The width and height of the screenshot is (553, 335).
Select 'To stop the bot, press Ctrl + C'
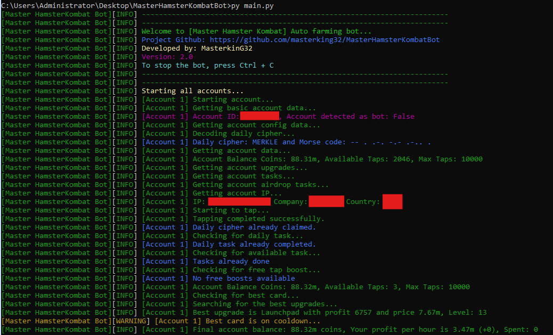click(x=208, y=65)
